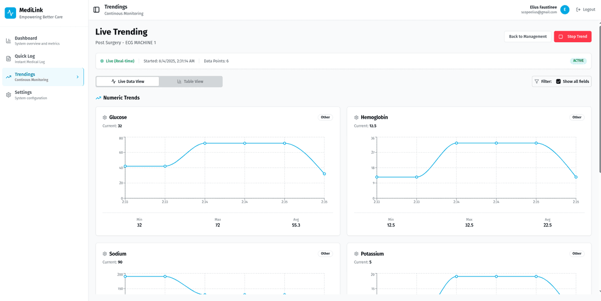Log out using the Logout button
Image resolution: width=601 pixels, height=301 pixels.
click(585, 9)
